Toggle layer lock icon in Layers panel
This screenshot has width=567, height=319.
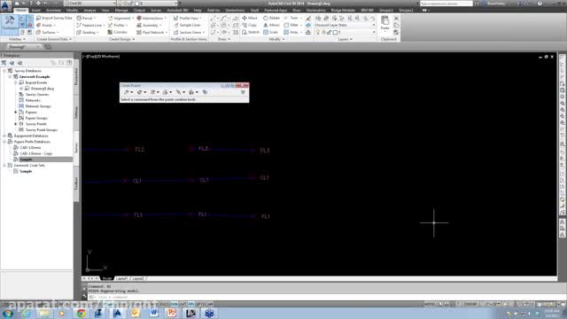point(329,32)
